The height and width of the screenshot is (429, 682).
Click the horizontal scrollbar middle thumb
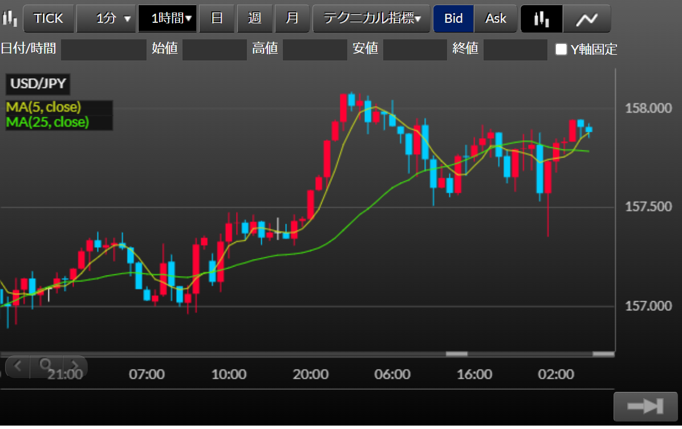(x=457, y=354)
